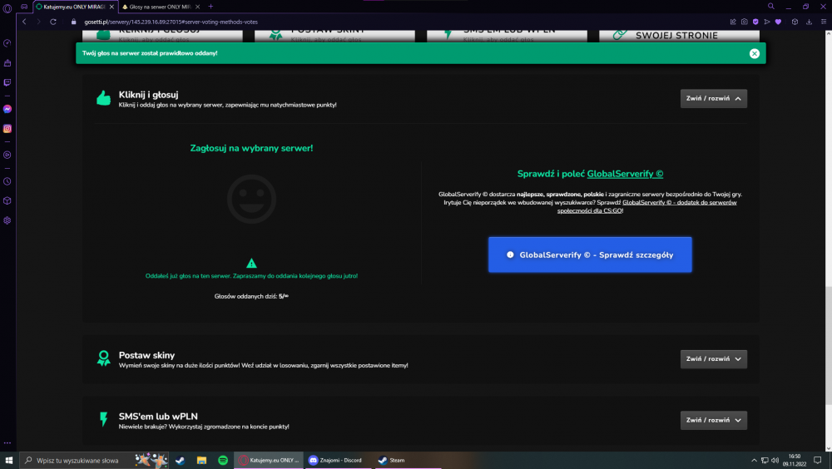Open a new browser tab

[x=210, y=7]
